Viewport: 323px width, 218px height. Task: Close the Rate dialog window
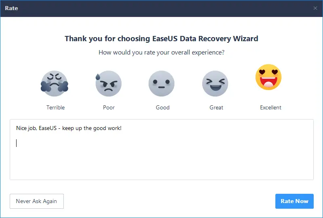315,8
